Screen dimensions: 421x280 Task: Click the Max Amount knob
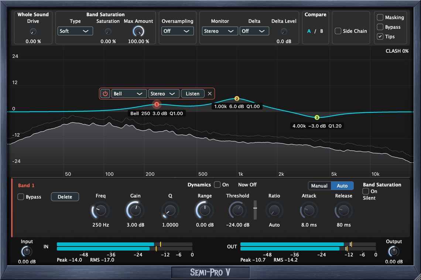pyautogui.click(x=138, y=31)
